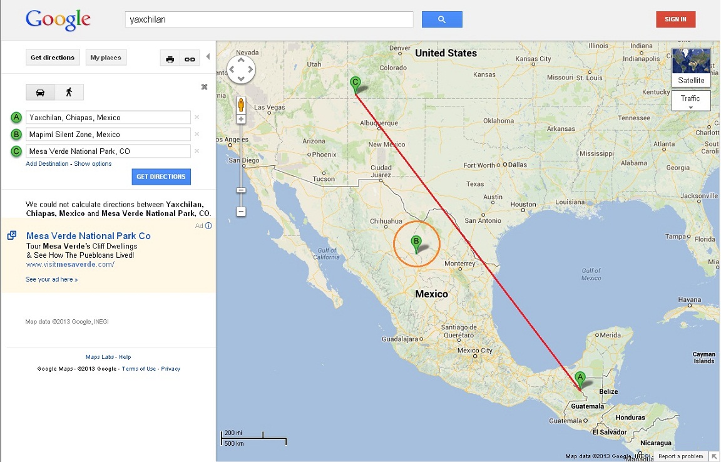Open the Get directions tab

(53, 58)
